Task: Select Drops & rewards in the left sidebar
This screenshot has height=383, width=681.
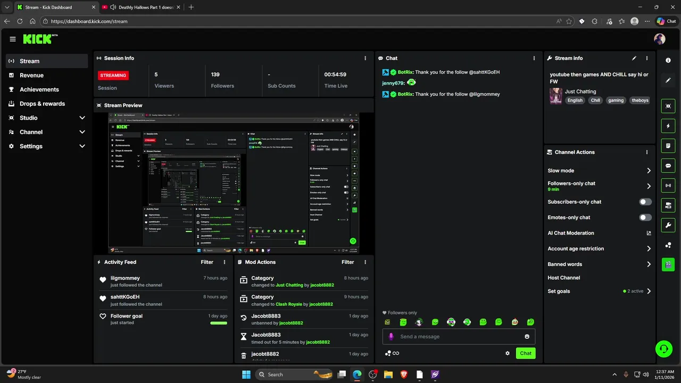Action: tap(47, 104)
